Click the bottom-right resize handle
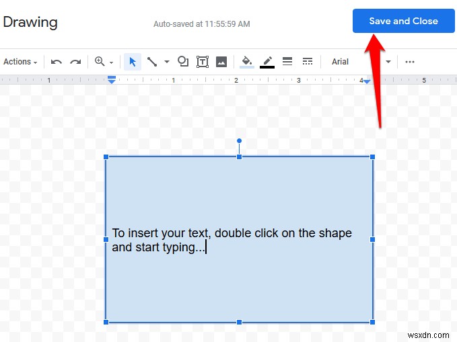Screen dimensions: 457x342 point(372,322)
